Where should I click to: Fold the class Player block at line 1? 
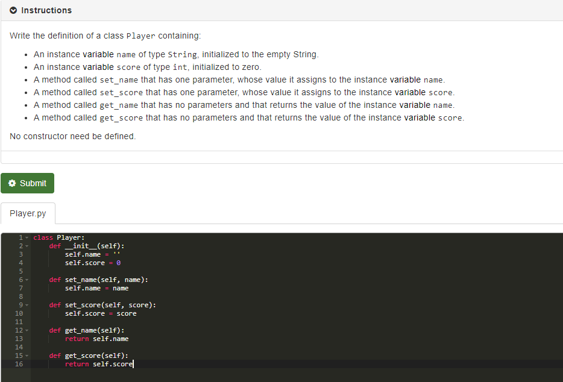click(27, 237)
